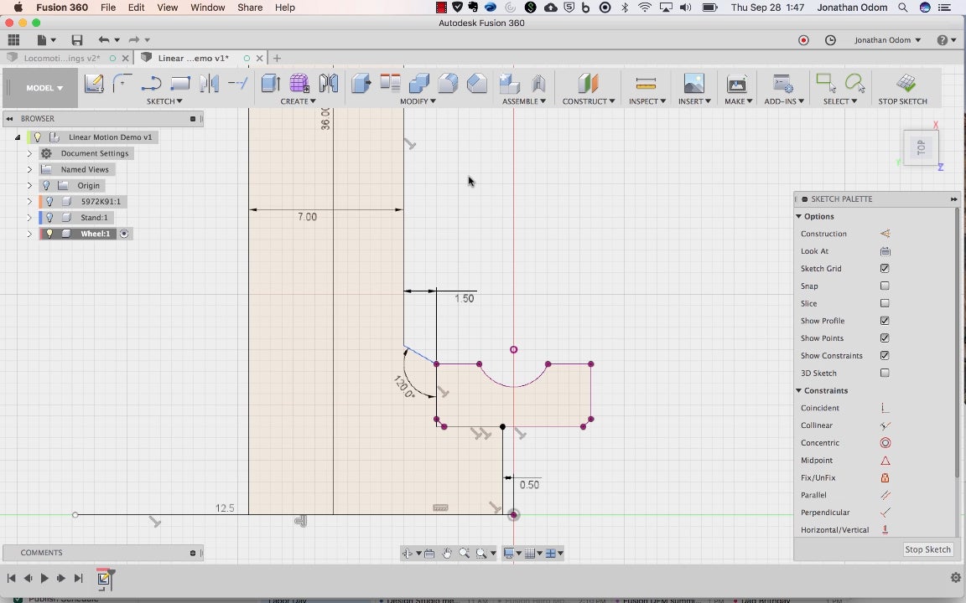The width and height of the screenshot is (966, 603).
Task: Click the Scripts and Add-Ins icon
Action: [783, 83]
